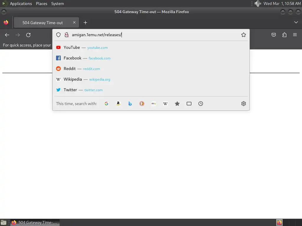The image size is (302, 226).
Task: Search with eBay this time
Action: 154,104
